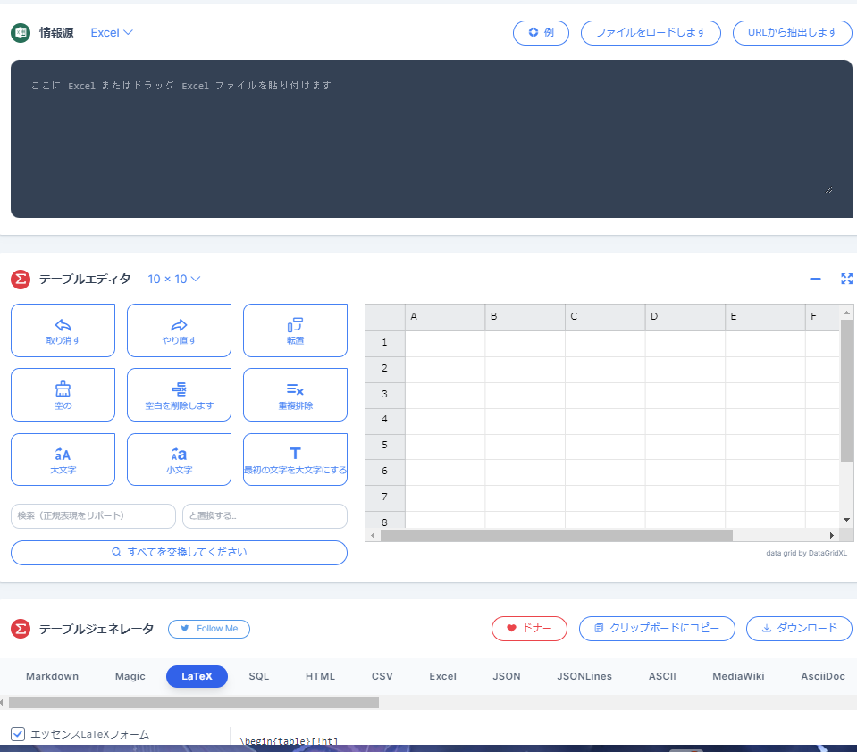Click the grid's horizontal scrollbar thumb

[557, 536]
